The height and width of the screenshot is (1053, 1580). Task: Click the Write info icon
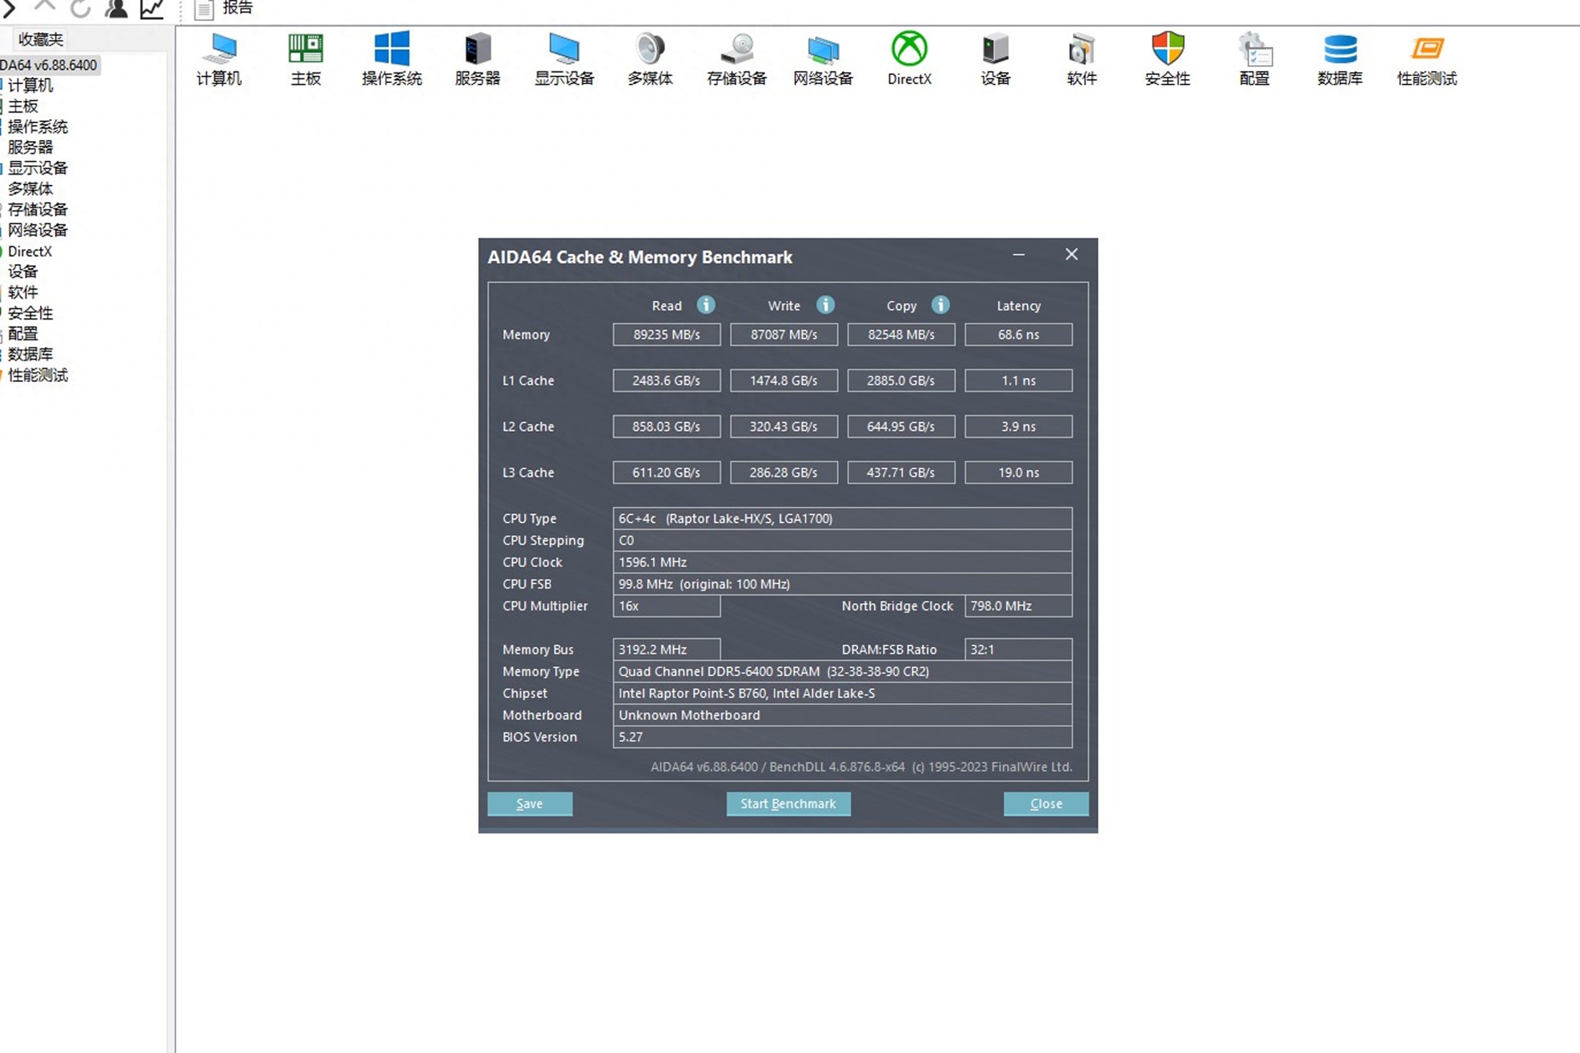point(825,305)
